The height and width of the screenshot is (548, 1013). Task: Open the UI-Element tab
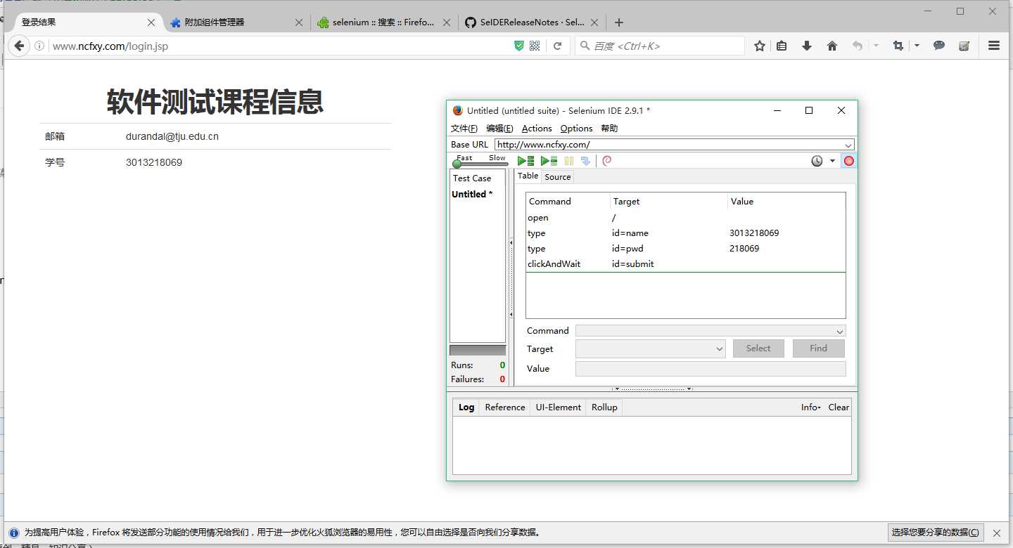[x=559, y=407]
